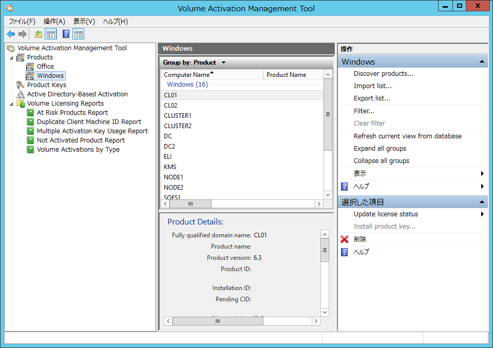
Task: Collapse the Products tree node
Action: click(x=11, y=58)
